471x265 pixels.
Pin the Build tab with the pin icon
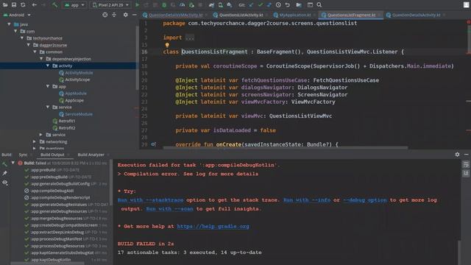(5, 173)
